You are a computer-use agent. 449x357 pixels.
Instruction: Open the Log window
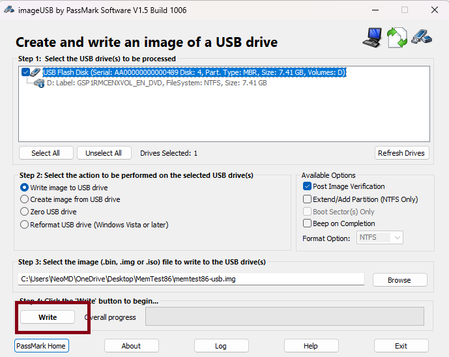[220, 346]
